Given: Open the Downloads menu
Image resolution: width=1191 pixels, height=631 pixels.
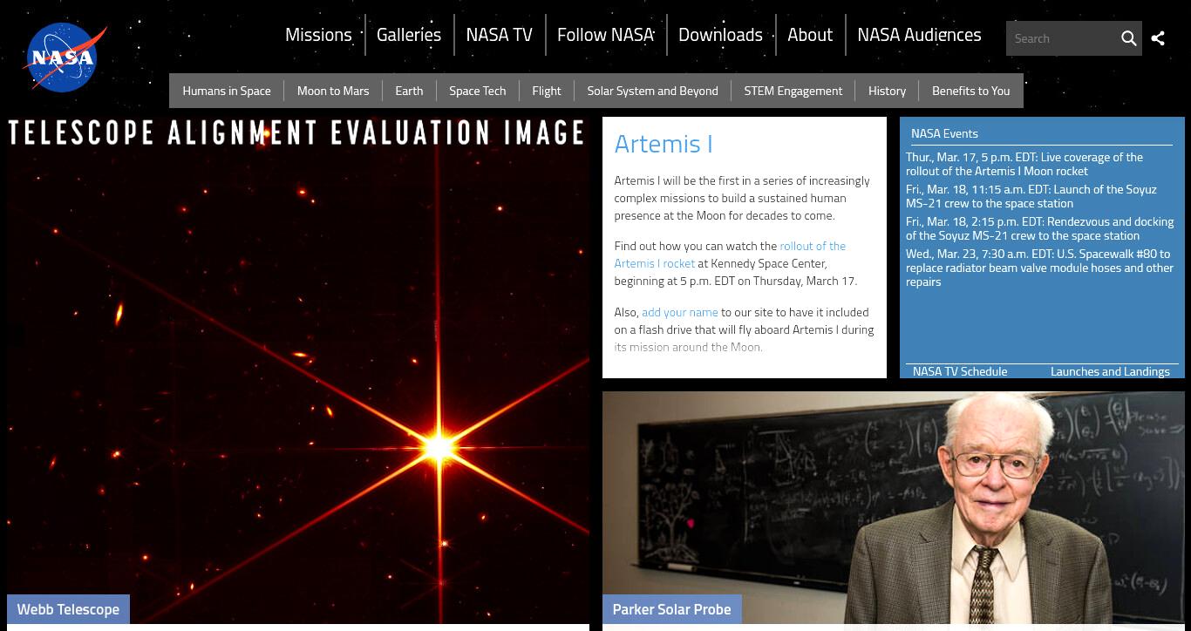Looking at the screenshot, I should coord(720,35).
